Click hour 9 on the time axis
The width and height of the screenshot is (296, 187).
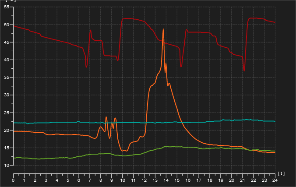(x=112, y=180)
